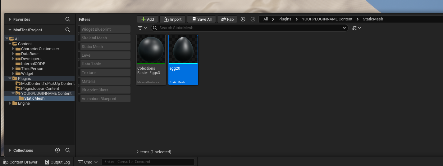443x166 pixels.
Task: Click StaticMesh in breadcrumb path
Action: tap(373, 19)
